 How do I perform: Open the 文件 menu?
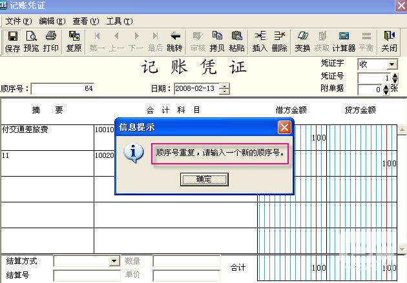point(18,21)
